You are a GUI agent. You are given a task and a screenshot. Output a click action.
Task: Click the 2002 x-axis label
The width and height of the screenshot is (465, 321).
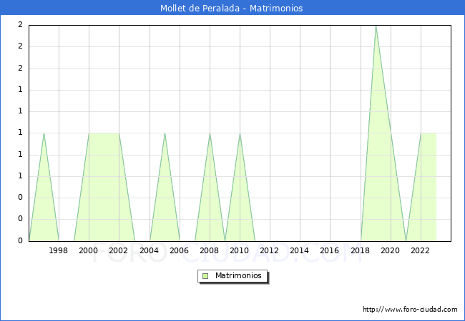click(118, 250)
